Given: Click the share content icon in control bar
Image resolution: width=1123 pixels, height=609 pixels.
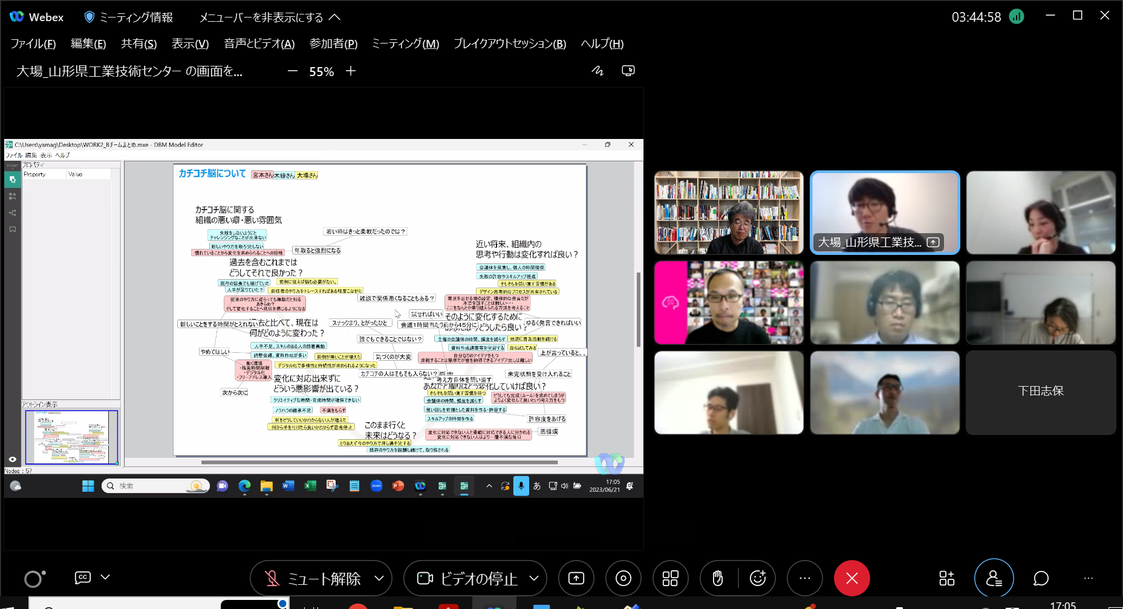Looking at the screenshot, I should [x=576, y=578].
